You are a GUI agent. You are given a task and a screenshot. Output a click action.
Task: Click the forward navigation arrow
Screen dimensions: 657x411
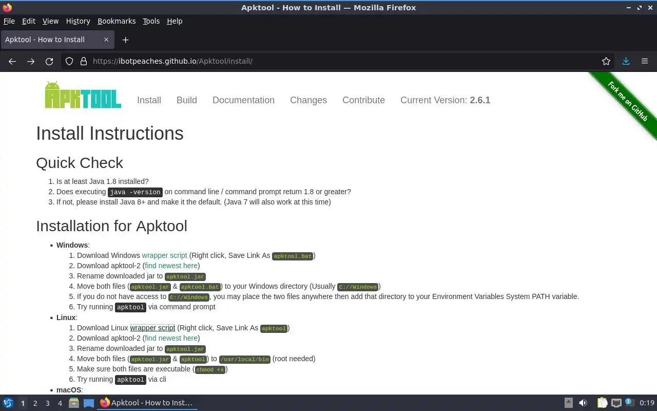(x=31, y=61)
